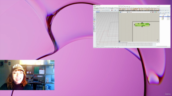Click the blue Save disk on Grasshopper canvas toolbar
The image size is (172, 96).
point(121,12)
